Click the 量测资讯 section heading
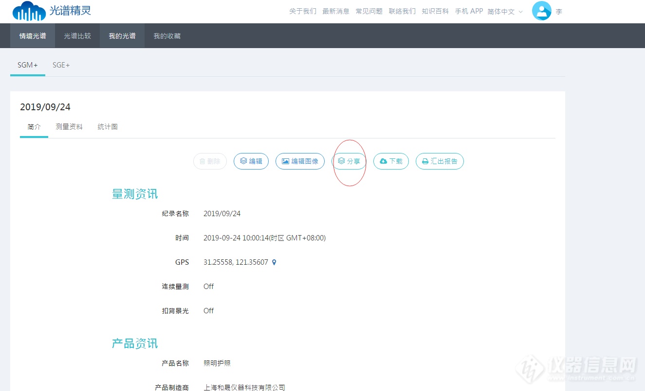This screenshot has height=391, width=645. [135, 194]
